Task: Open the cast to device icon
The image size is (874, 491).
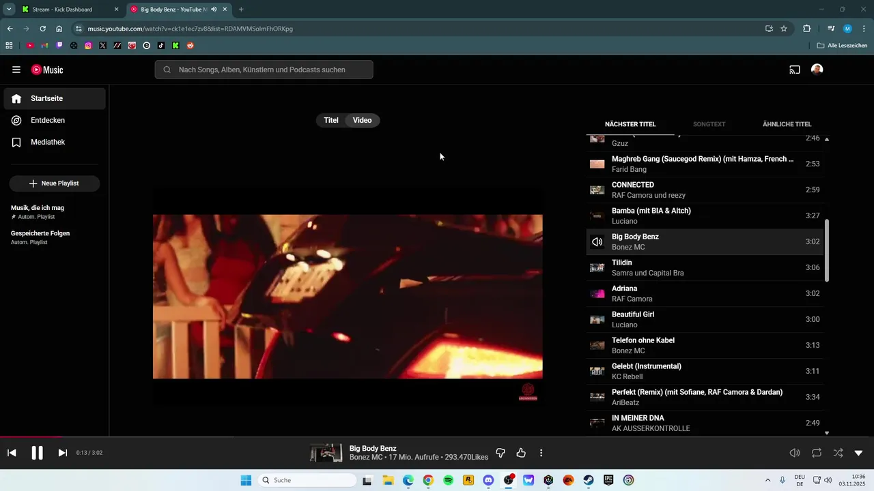Action: click(x=795, y=70)
